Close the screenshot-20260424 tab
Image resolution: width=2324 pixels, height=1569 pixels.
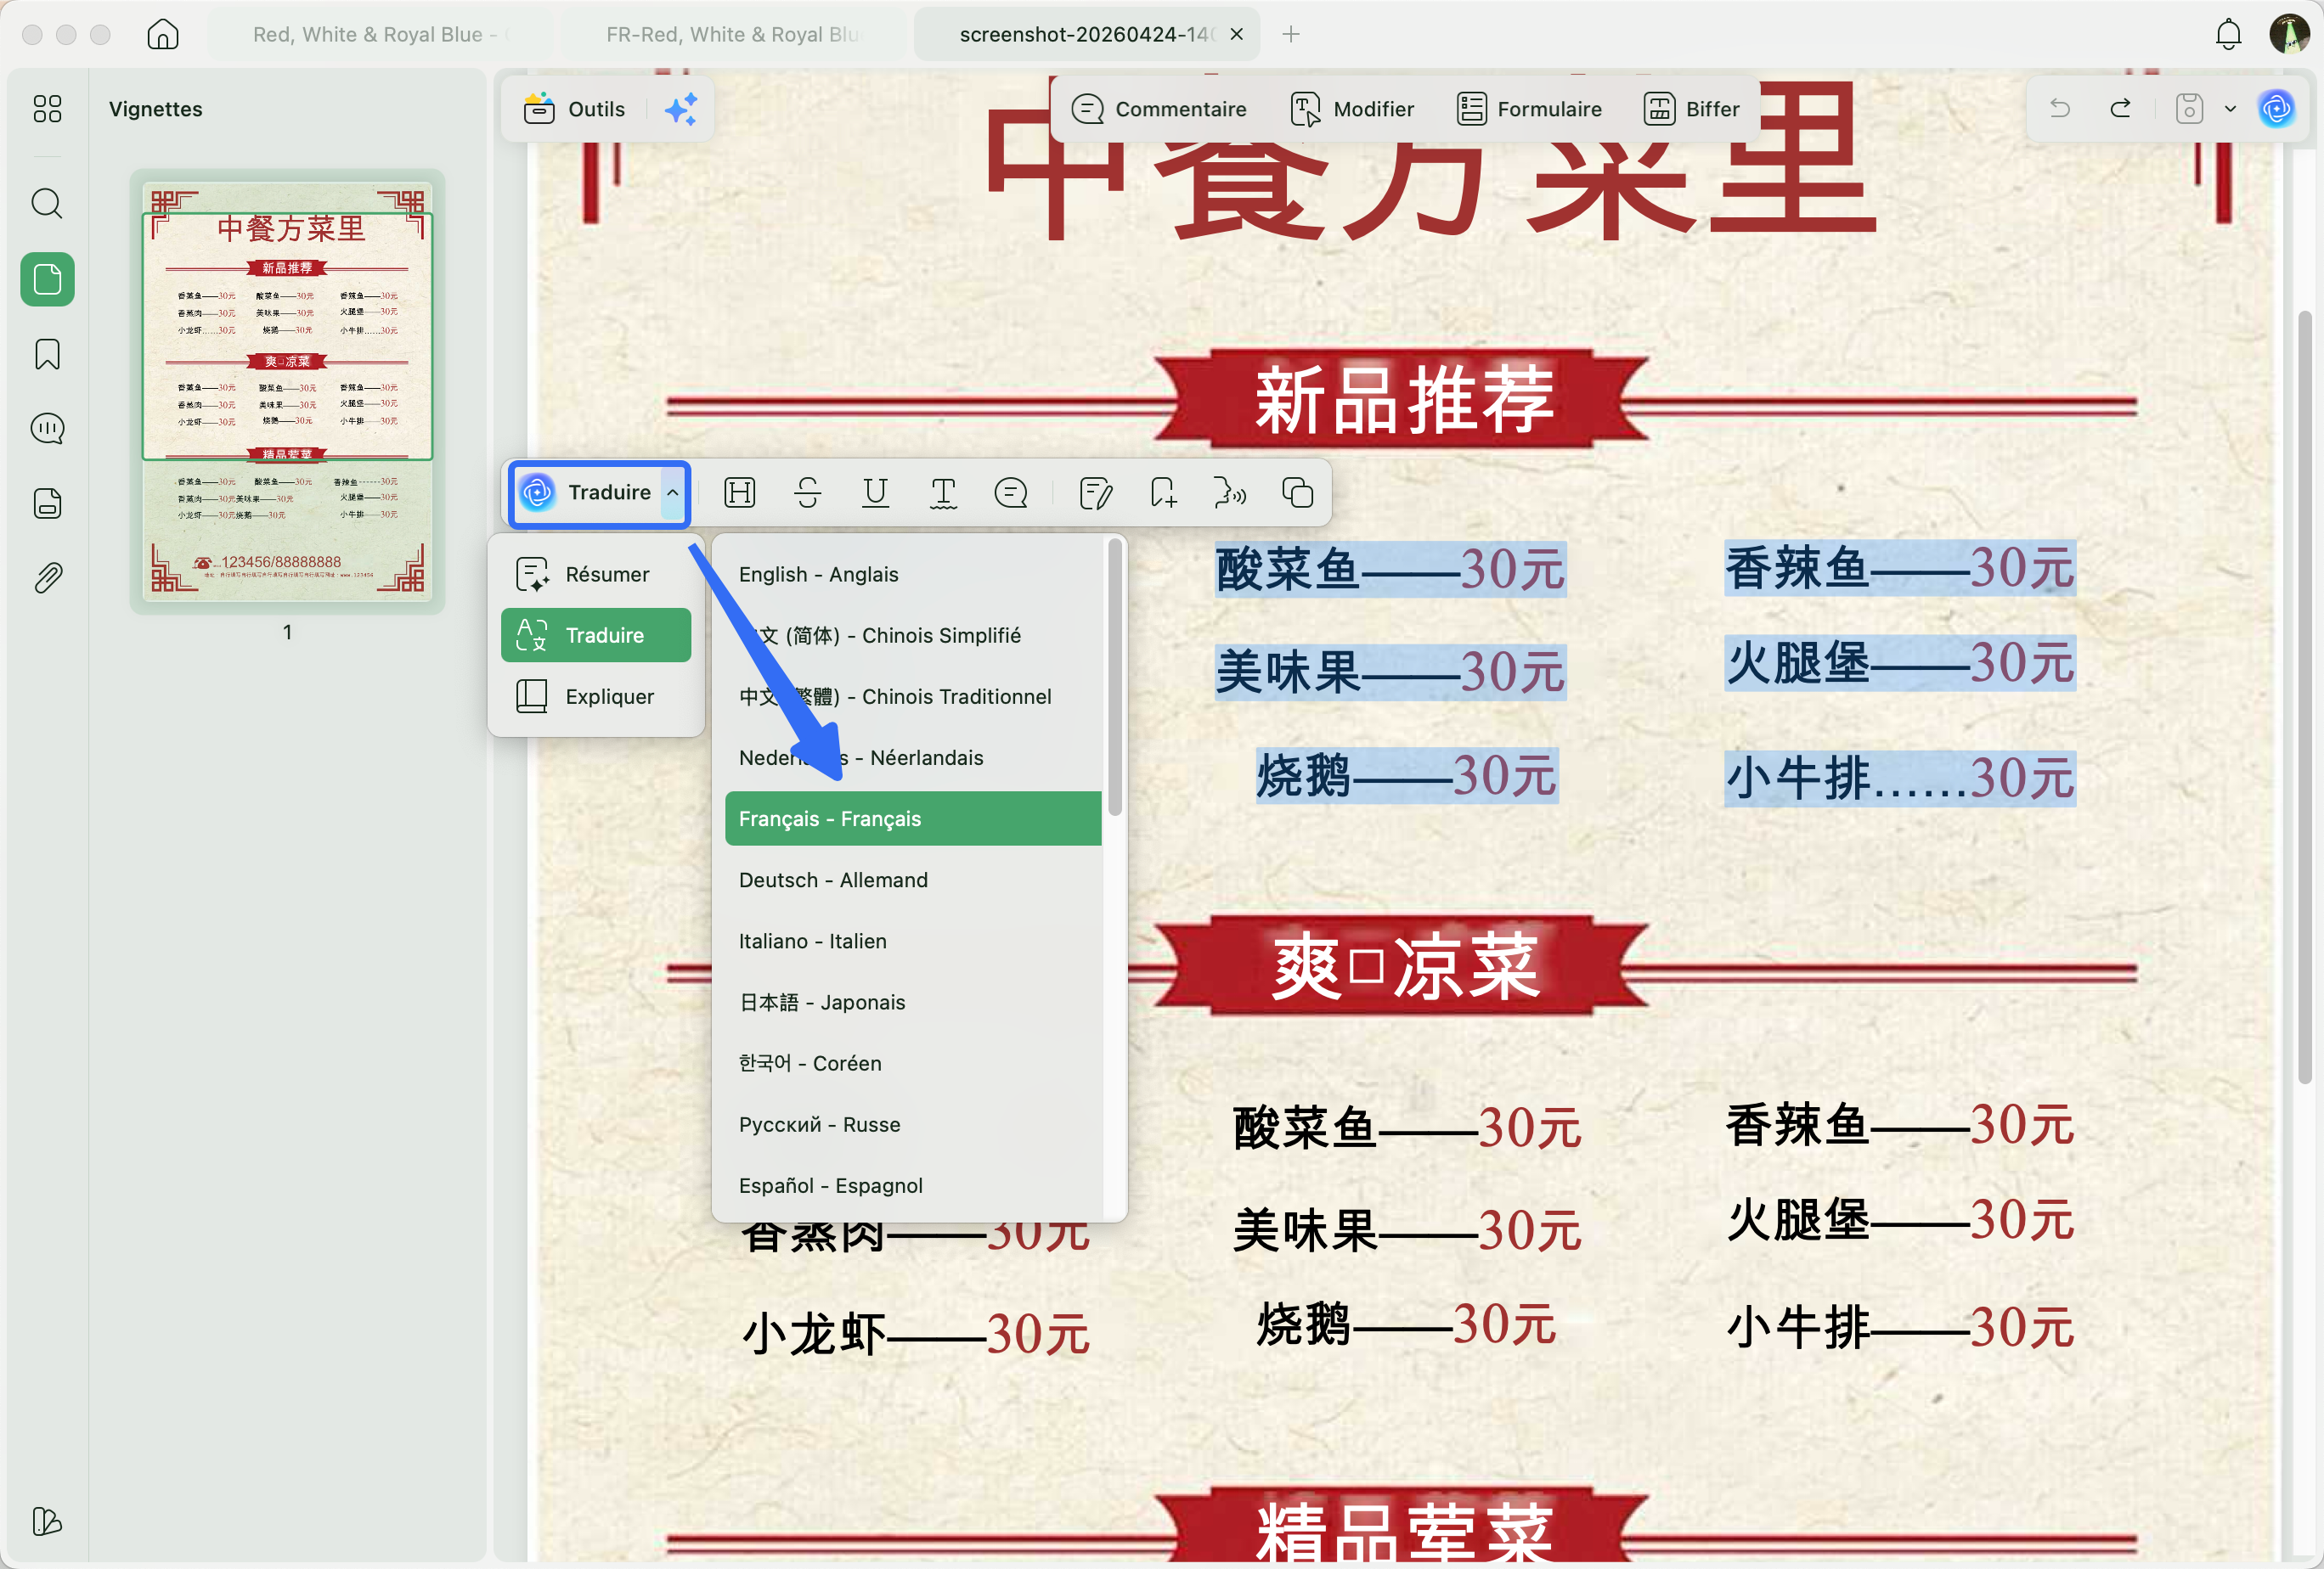coord(1237,34)
